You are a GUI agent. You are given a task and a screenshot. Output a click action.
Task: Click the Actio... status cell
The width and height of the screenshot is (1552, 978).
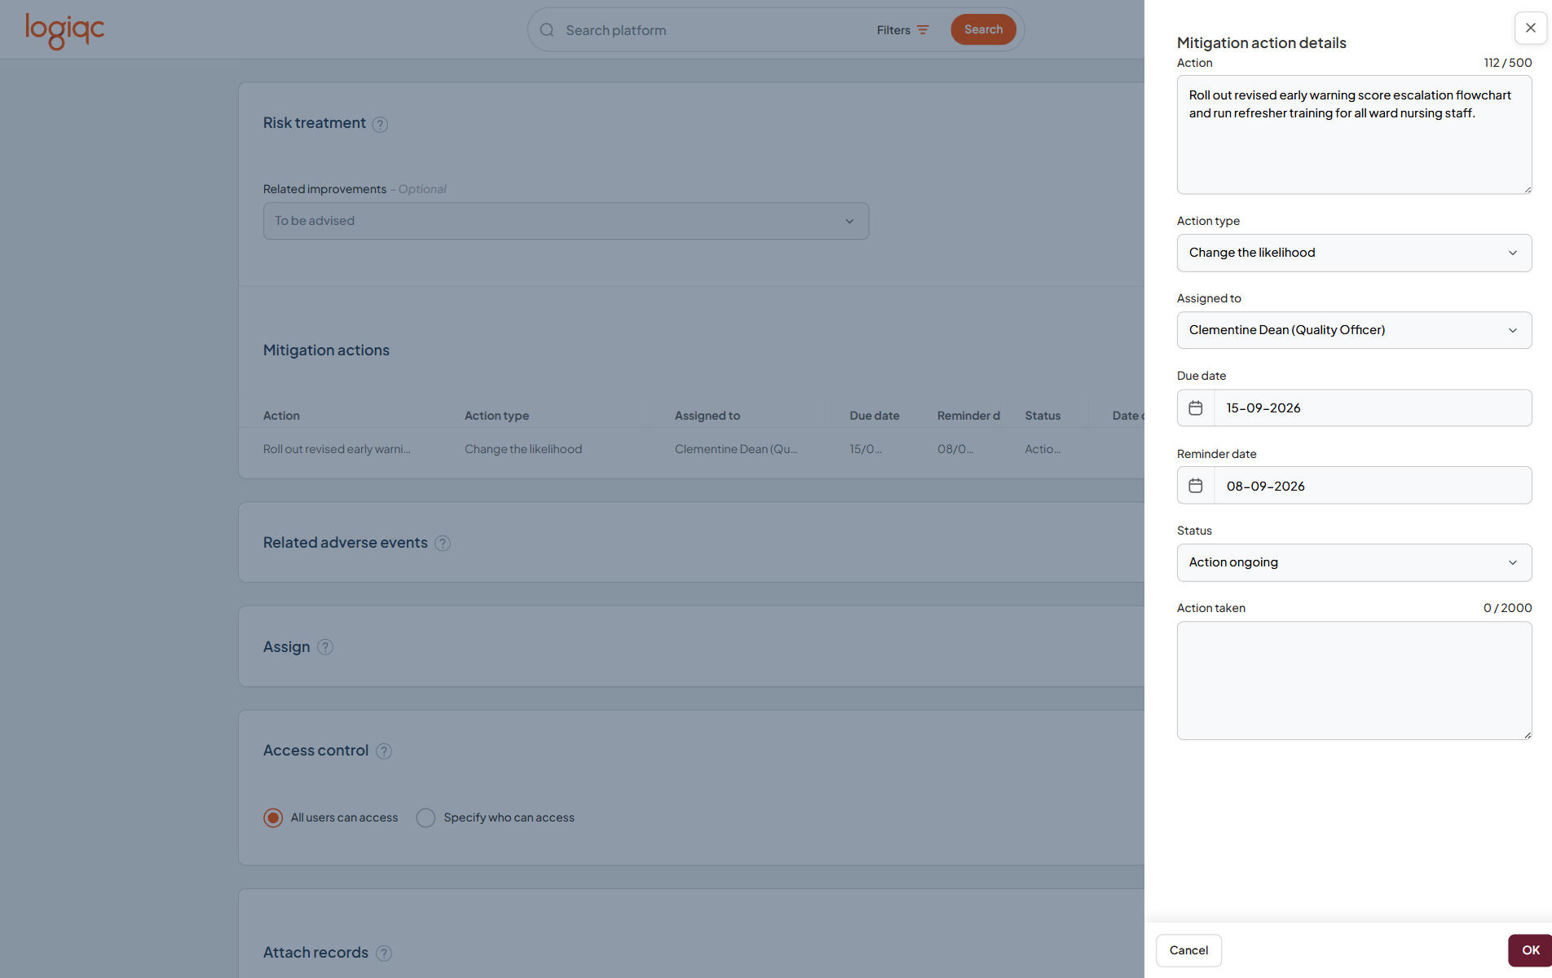(x=1043, y=449)
